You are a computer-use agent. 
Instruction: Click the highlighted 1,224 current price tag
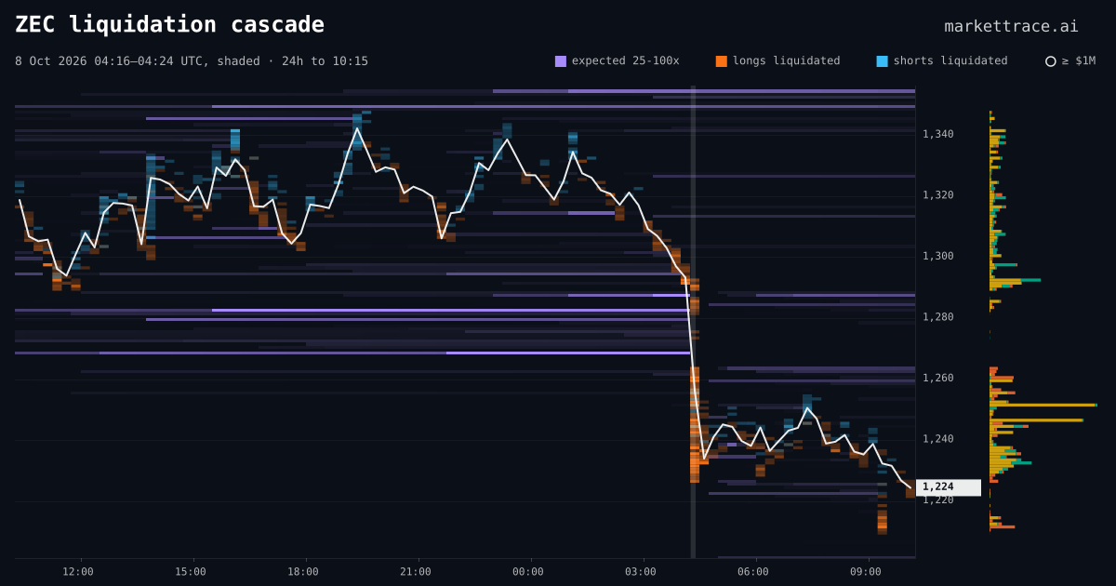click(x=949, y=487)
